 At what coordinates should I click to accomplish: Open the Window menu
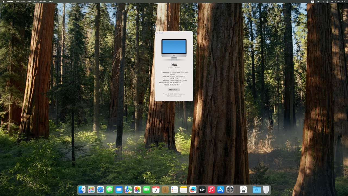[x=43, y=2]
